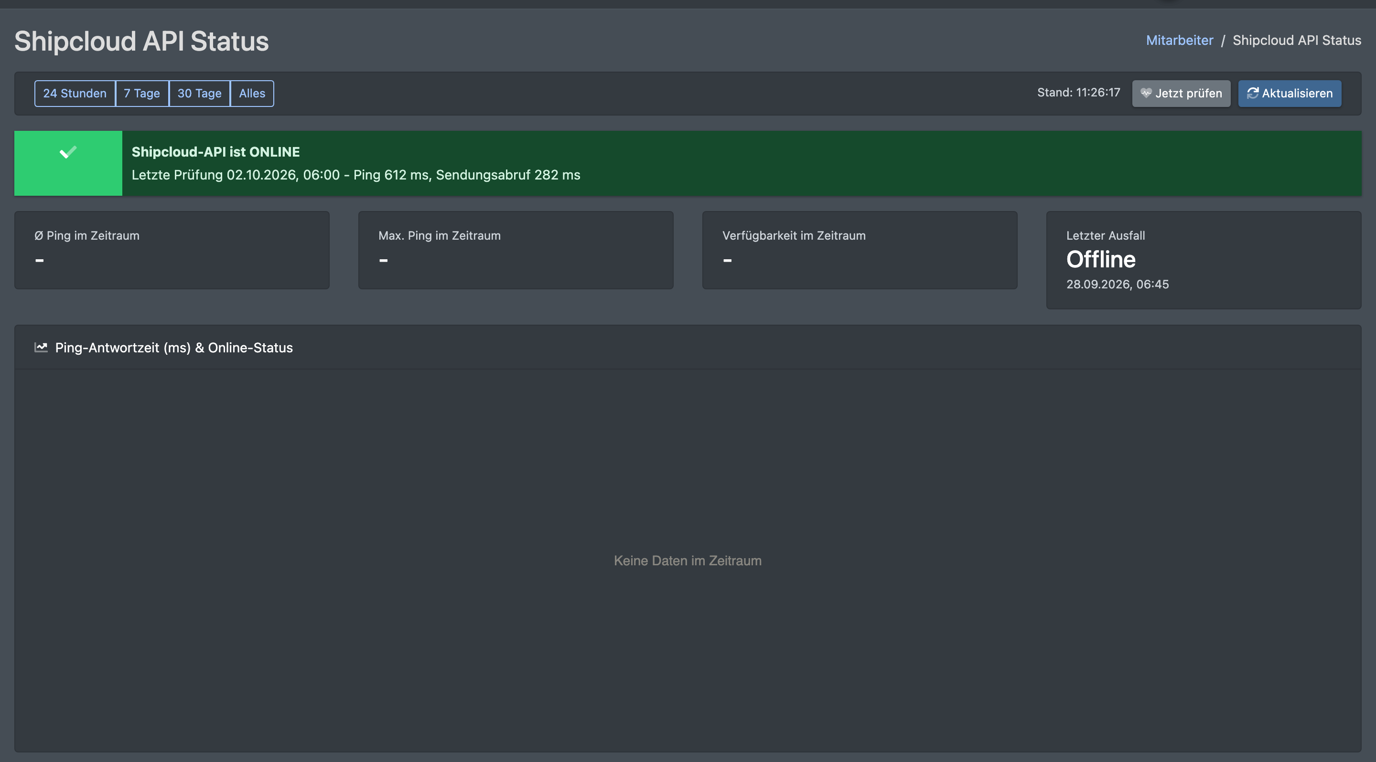Click the 28.09.2026, 06:45 outage date
The height and width of the screenshot is (762, 1376).
click(x=1118, y=284)
